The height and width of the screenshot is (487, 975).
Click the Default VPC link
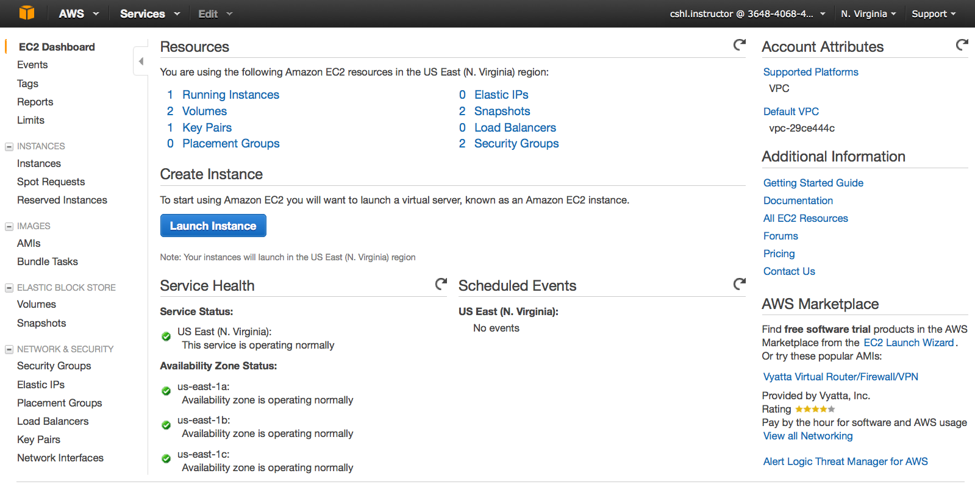click(x=791, y=112)
